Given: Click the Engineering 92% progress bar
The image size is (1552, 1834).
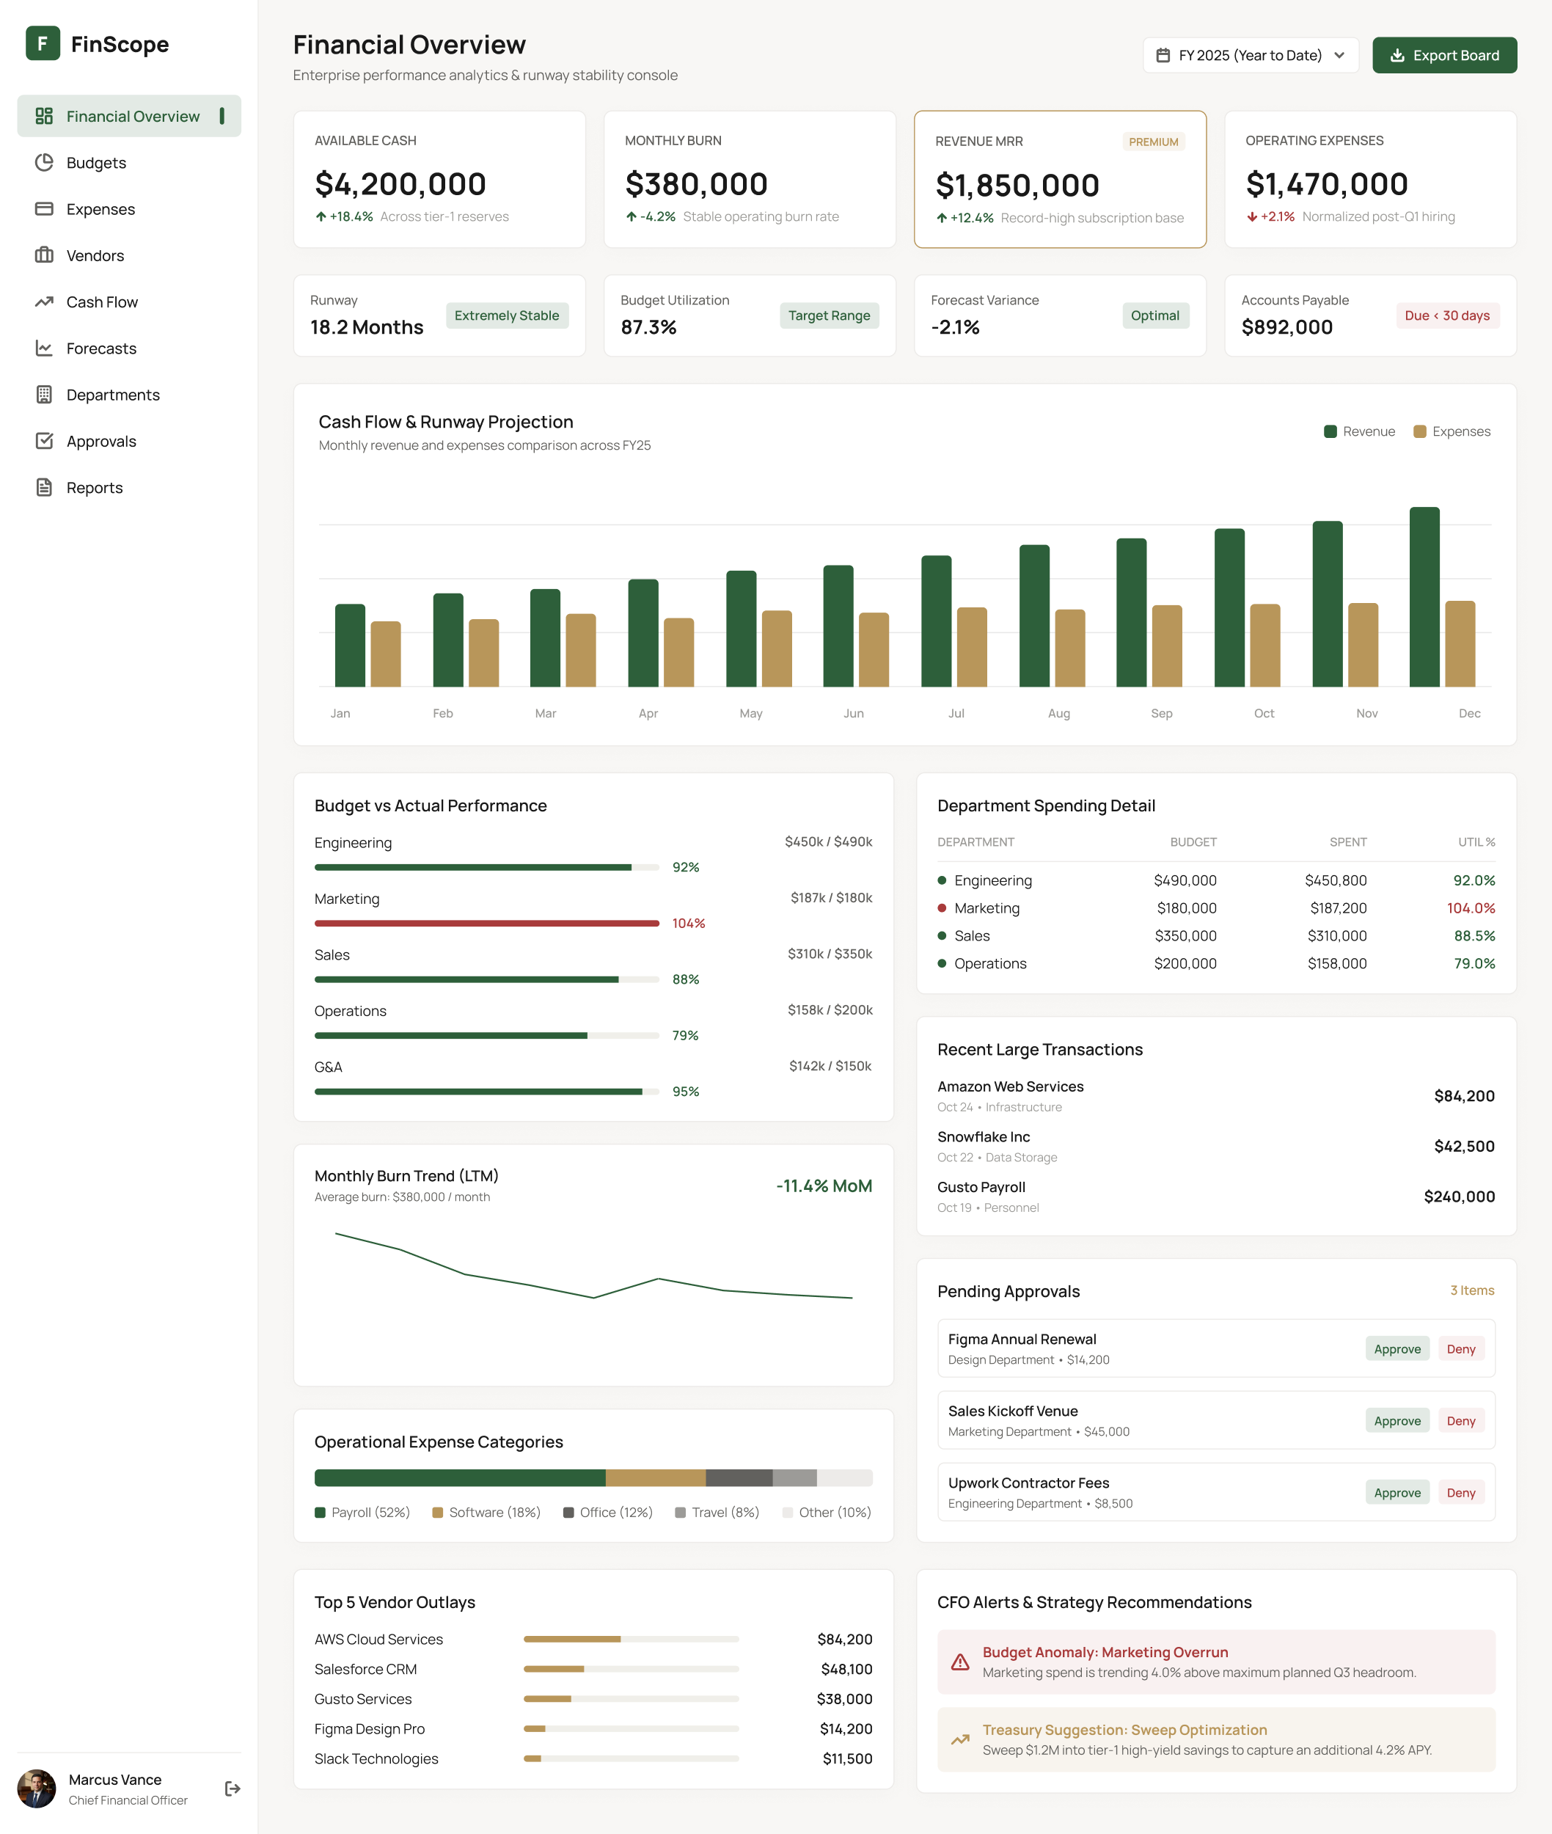Looking at the screenshot, I should [486, 868].
